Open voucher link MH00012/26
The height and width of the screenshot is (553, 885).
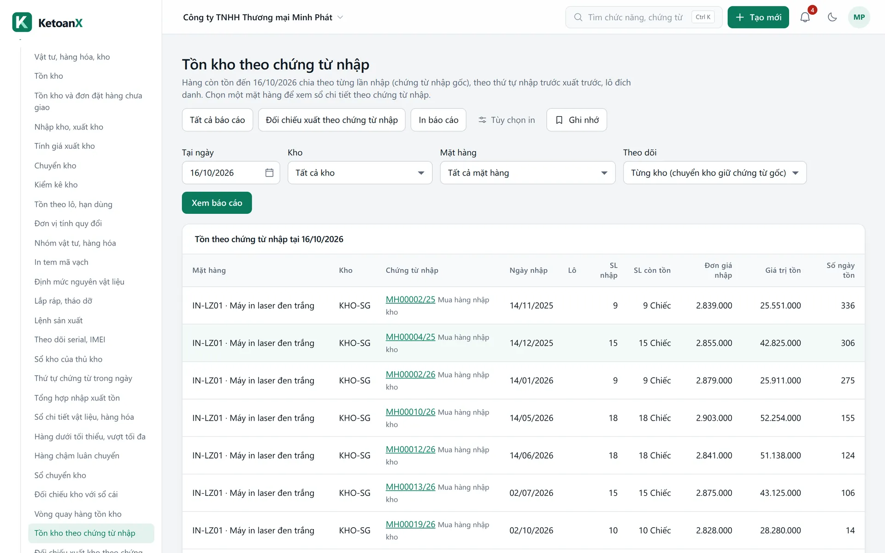tap(410, 449)
